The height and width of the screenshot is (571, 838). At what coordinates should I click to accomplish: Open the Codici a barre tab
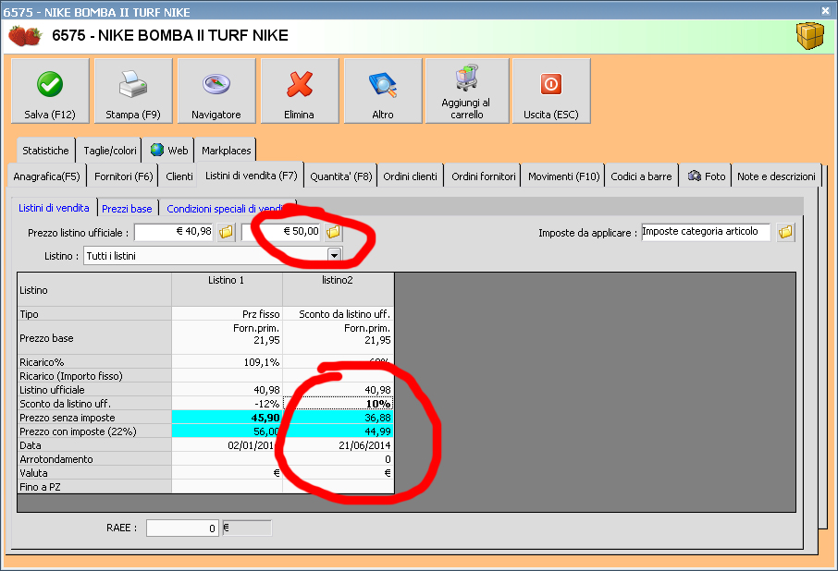pyautogui.click(x=641, y=176)
